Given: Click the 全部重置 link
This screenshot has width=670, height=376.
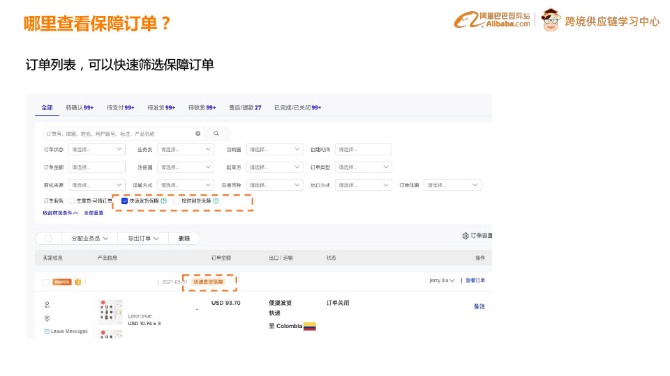Looking at the screenshot, I should 94,212.
